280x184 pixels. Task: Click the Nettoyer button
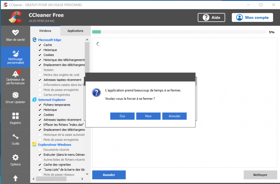[260, 175]
